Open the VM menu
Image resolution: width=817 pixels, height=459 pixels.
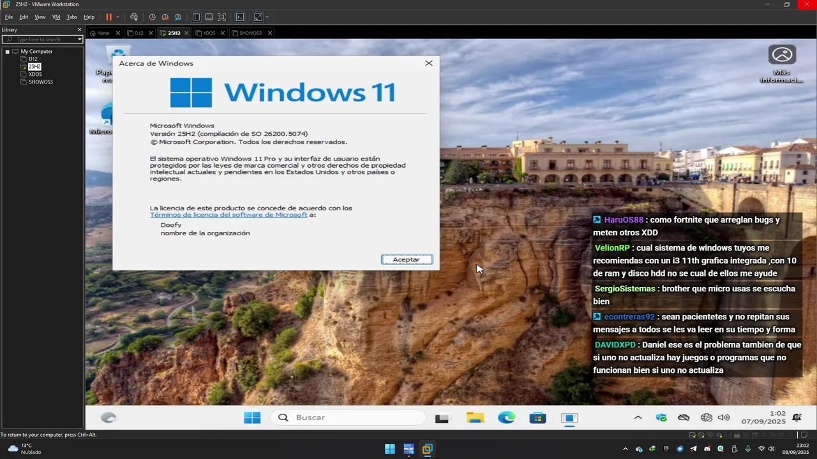pyautogui.click(x=56, y=17)
